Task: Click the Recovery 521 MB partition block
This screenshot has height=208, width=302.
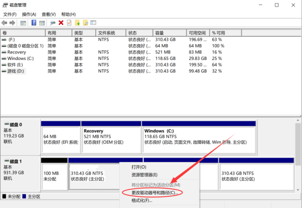Action: click(x=111, y=136)
